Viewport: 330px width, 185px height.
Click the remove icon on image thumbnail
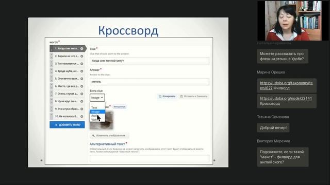tap(111, 113)
